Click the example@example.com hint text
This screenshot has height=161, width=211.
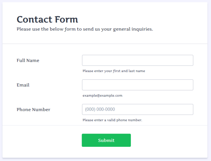tap(102, 96)
